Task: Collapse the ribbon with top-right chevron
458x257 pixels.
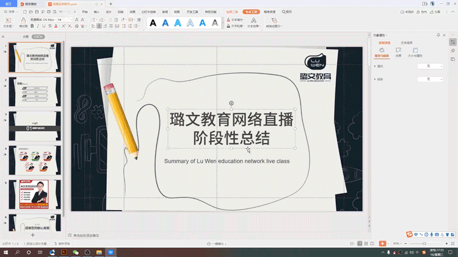Action: click(453, 12)
